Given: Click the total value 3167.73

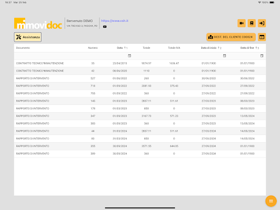Looking at the screenshot, I should point(147,116).
